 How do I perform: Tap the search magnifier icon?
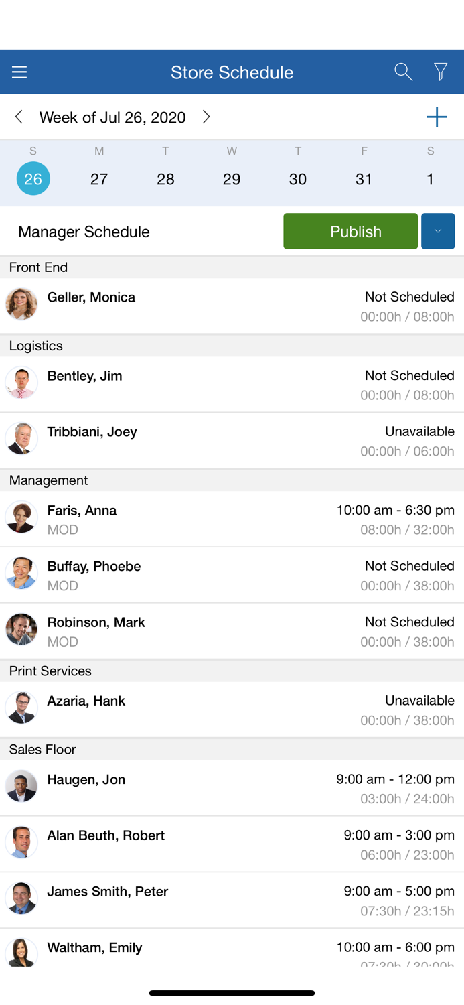pos(403,72)
